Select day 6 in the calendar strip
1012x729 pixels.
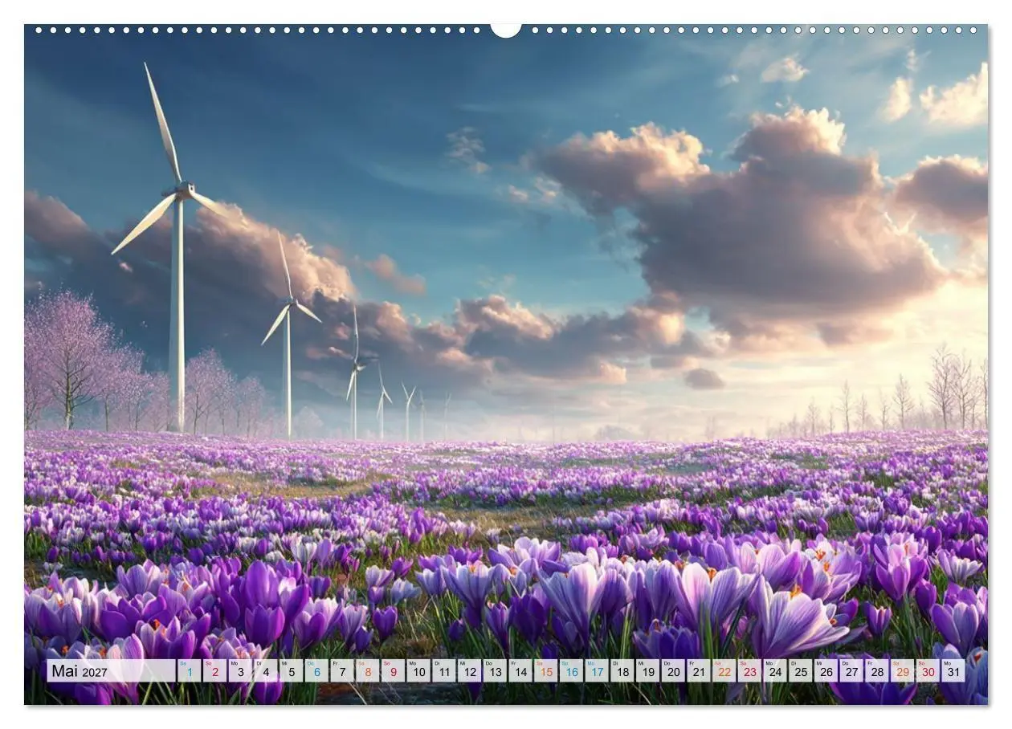(x=316, y=670)
